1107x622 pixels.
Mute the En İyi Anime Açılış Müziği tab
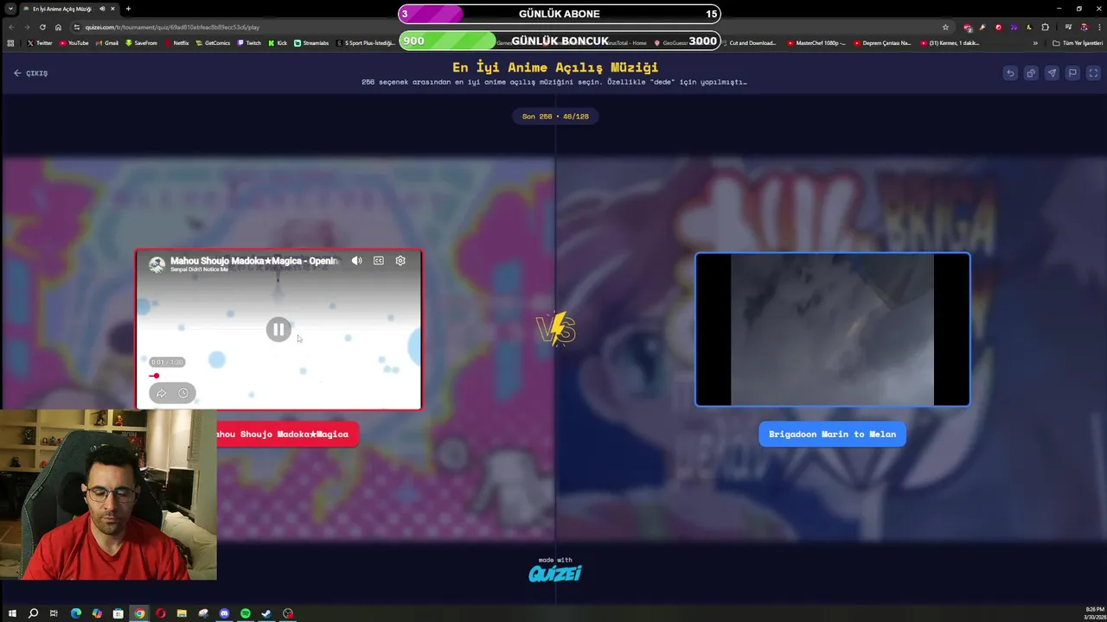click(102, 9)
